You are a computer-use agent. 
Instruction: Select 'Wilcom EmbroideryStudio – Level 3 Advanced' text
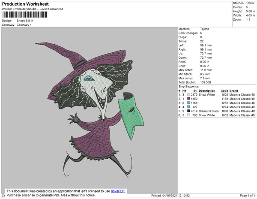pyautogui.click(x=33, y=9)
